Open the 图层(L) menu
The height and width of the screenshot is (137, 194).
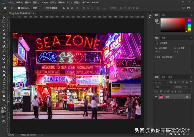(36, 2)
